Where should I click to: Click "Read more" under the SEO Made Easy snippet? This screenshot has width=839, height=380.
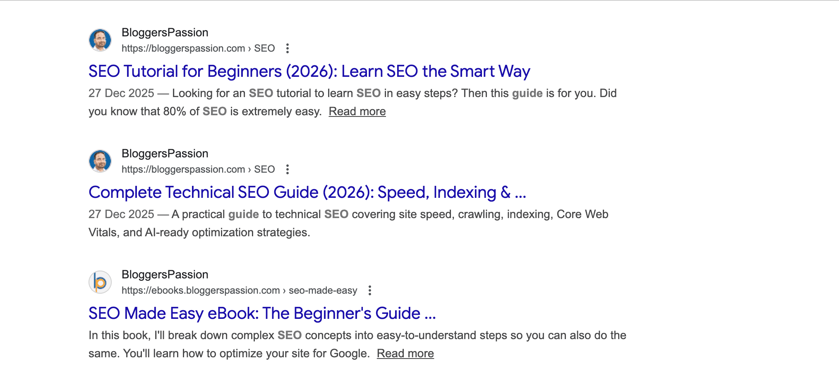(405, 353)
